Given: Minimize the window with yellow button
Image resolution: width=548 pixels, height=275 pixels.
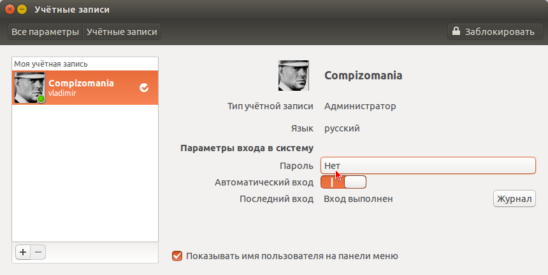Looking at the screenshot, I should [x=22, y=9].
